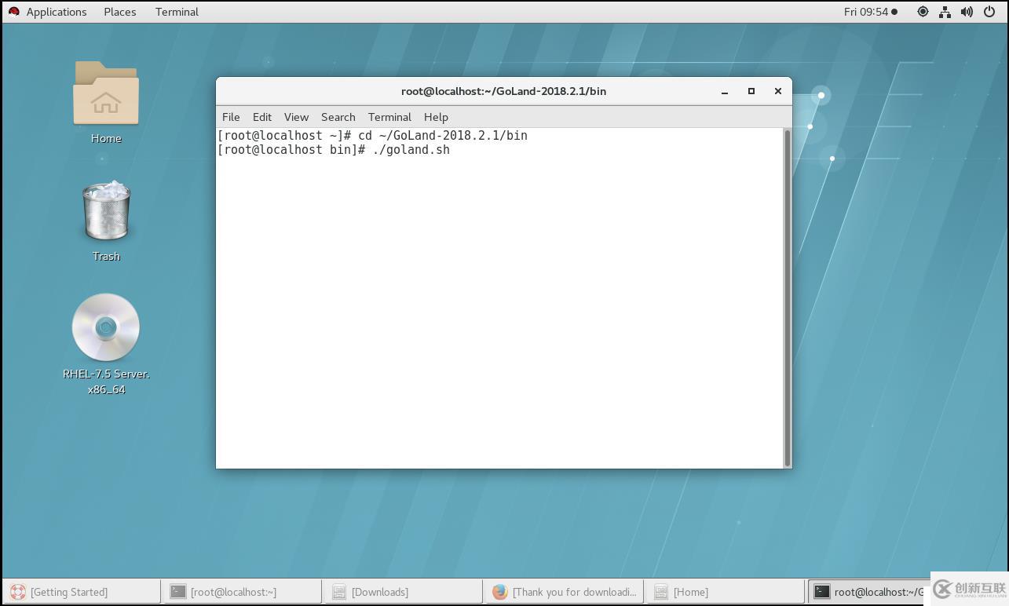Open the terminal View menu
Viewport: 1009px width, 606px height.
point(296,117)
